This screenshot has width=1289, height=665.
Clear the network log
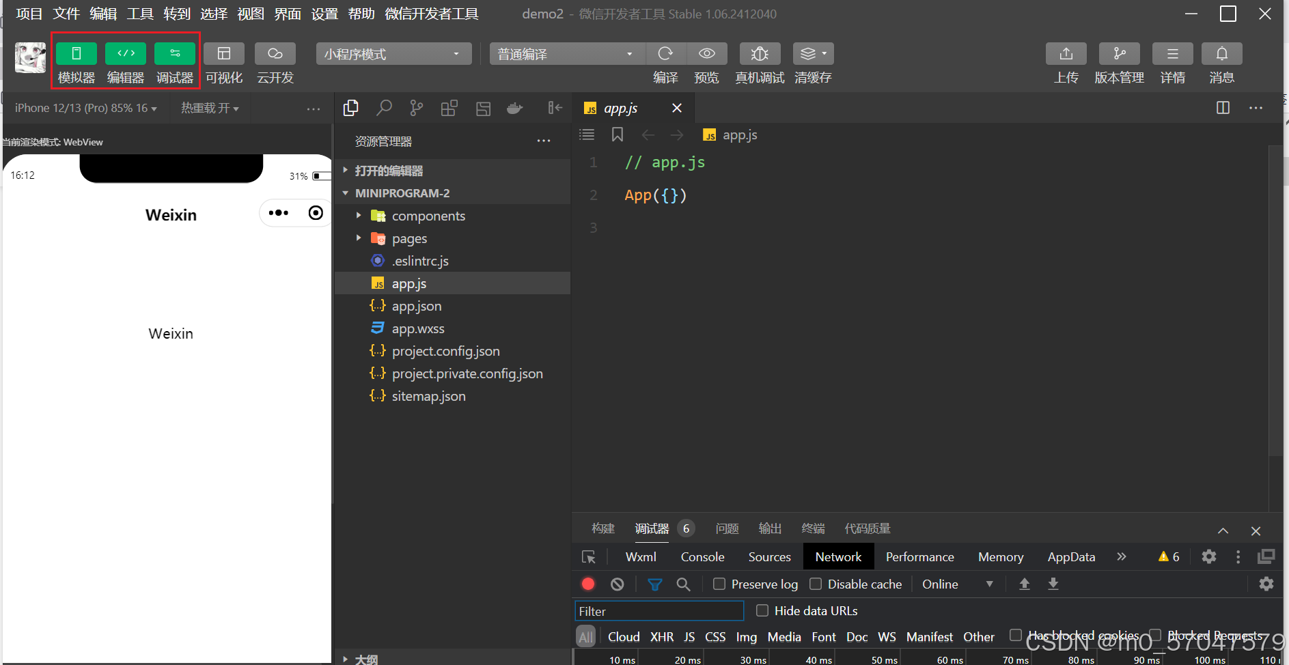[618, 584]
